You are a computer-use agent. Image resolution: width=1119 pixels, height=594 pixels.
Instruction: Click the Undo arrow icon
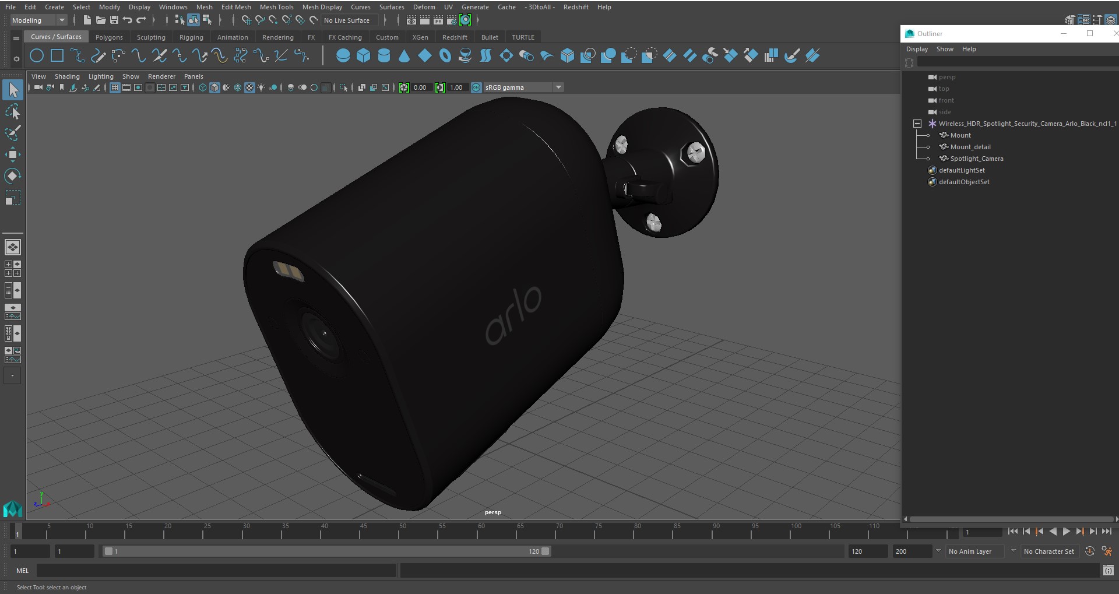click(x=127, y=20)
